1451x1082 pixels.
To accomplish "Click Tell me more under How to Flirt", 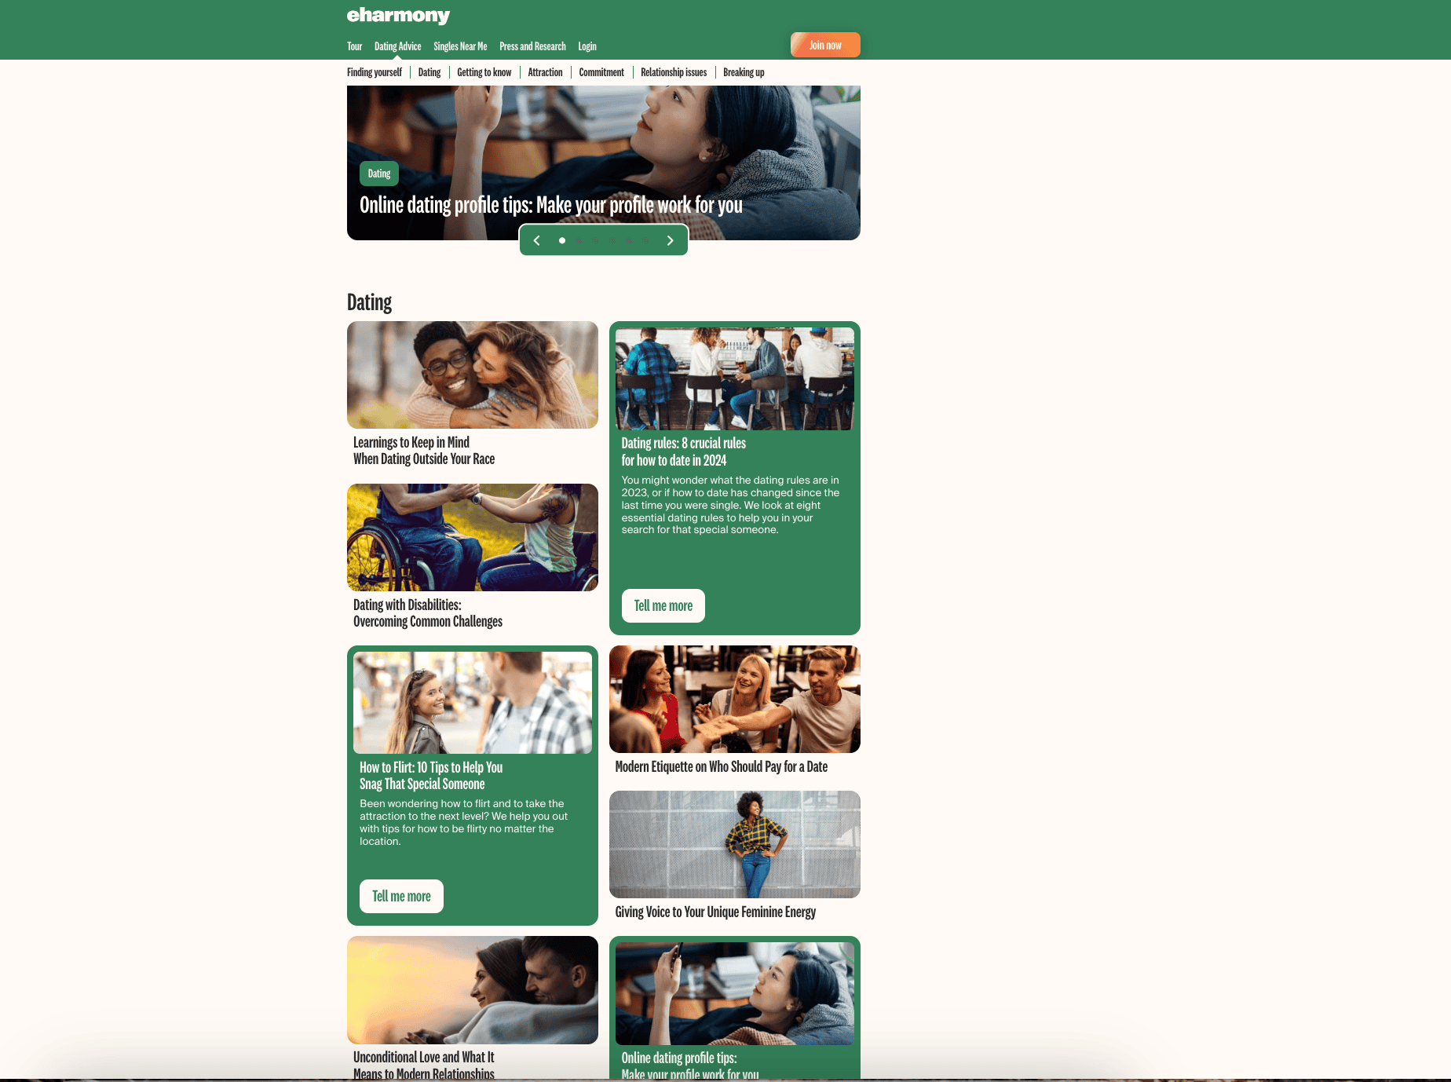I will (401, 896).
